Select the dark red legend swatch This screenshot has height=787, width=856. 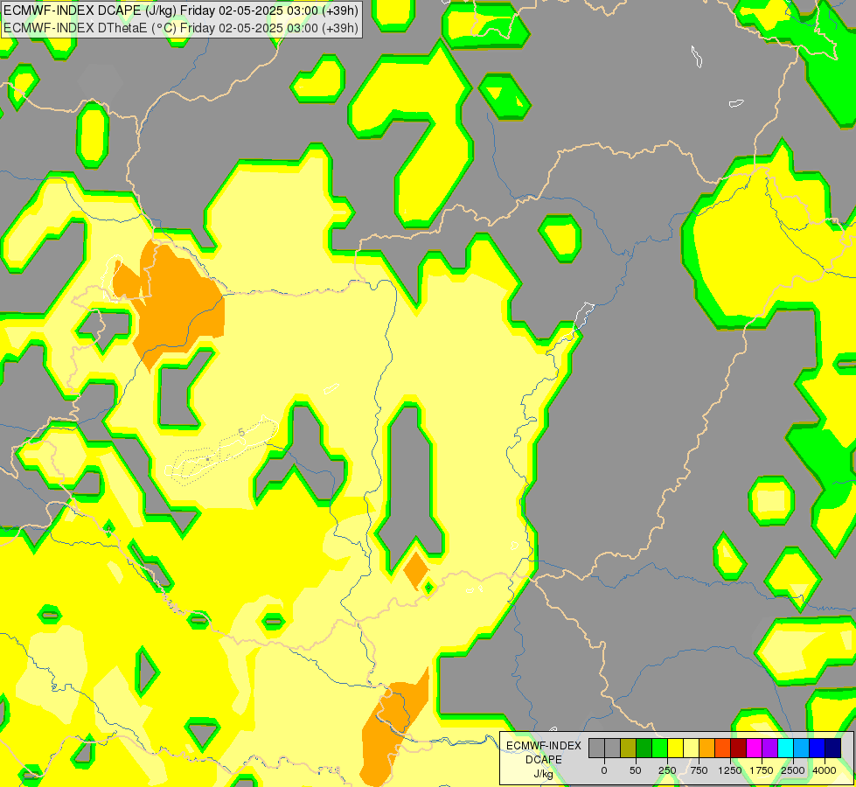coord(739,748)
